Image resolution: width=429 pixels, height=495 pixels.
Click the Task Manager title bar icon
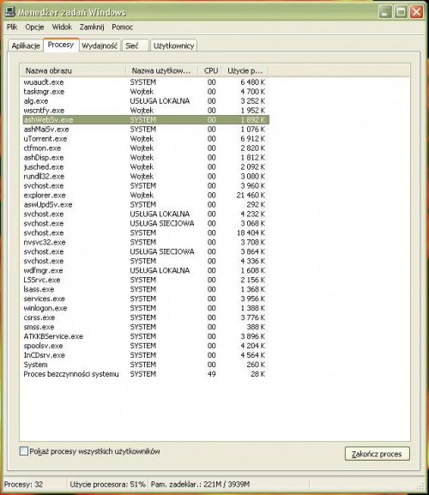tap(10, 12)
